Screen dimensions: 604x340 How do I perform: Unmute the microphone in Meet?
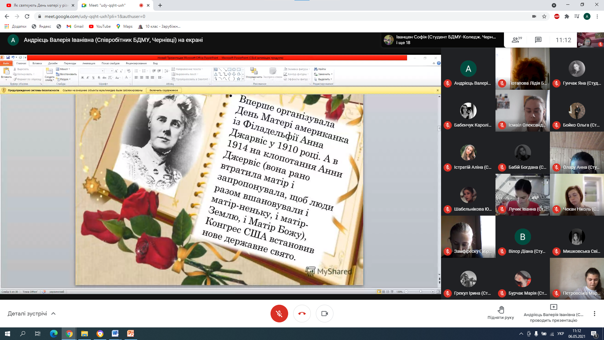pyautogui.click(x=279, y=314)
